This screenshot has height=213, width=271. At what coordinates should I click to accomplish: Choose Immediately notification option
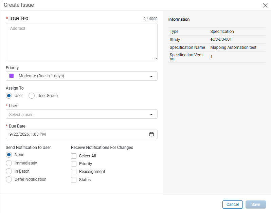pyautogui.click(x=9, y=163)
